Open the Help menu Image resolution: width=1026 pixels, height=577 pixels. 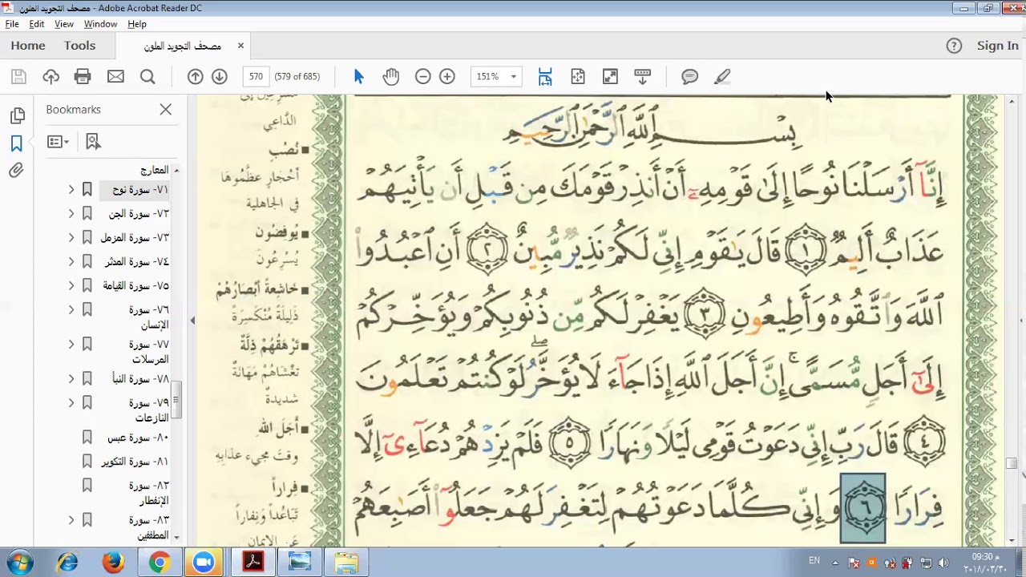pos(137,24)
